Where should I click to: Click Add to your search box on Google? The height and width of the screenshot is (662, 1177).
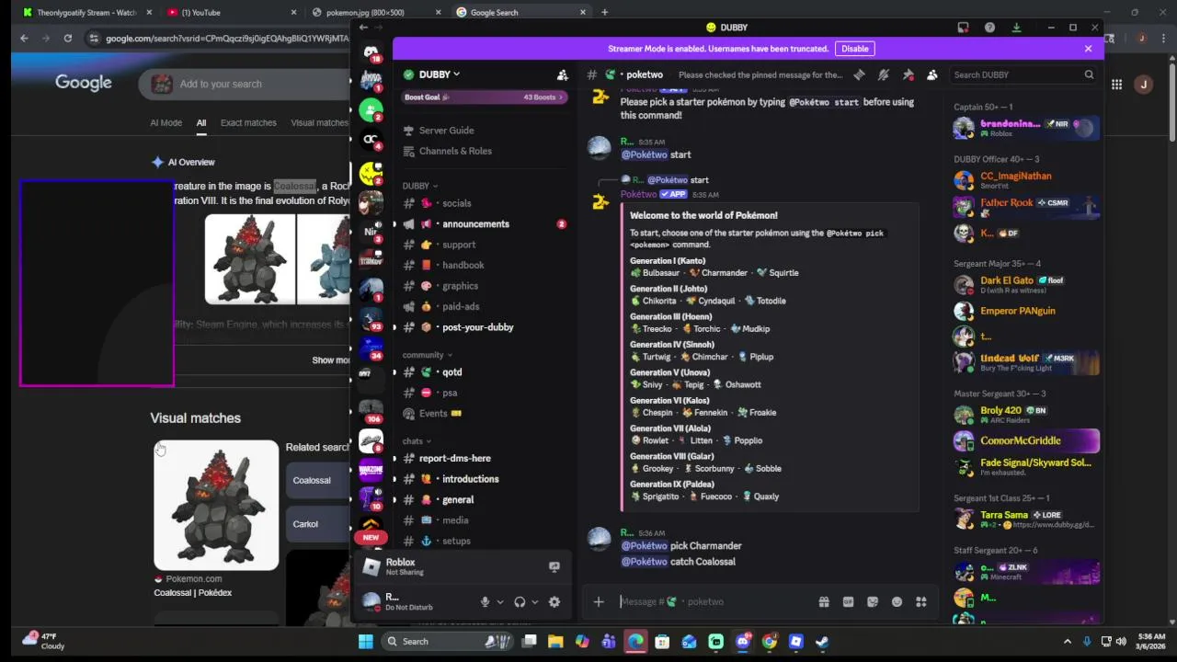(244, 85)
